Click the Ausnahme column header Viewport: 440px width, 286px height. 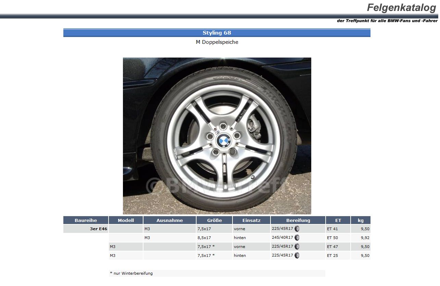click(x=169, y=220)
